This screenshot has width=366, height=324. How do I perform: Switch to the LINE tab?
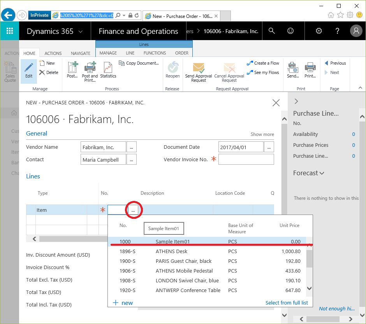(x=130, y=53)
